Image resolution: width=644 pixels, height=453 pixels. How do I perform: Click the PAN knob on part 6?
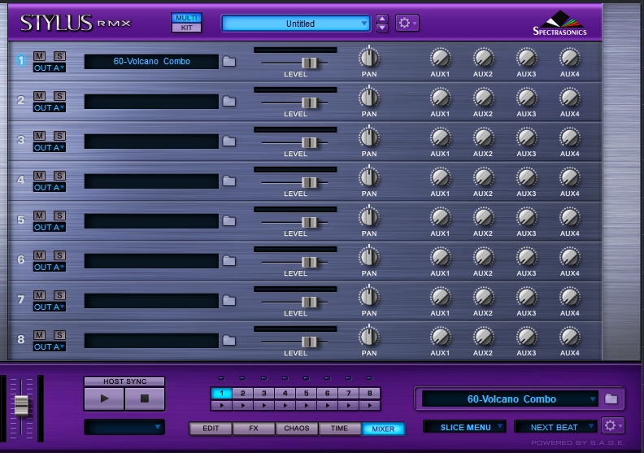click(x=369, y=257)
